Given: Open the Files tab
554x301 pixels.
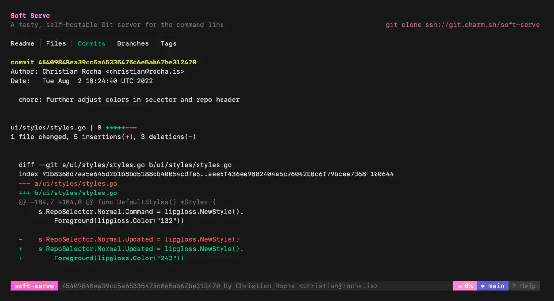Looking at the screenshot, I should tap(56, 43).
